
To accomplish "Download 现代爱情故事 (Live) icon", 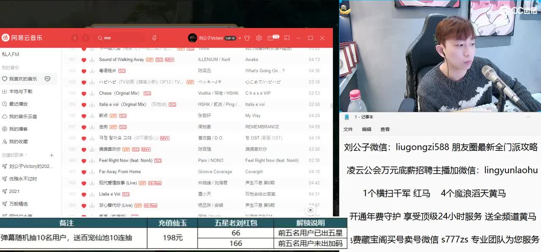I will pyautogui.click(x=92, y=183).
